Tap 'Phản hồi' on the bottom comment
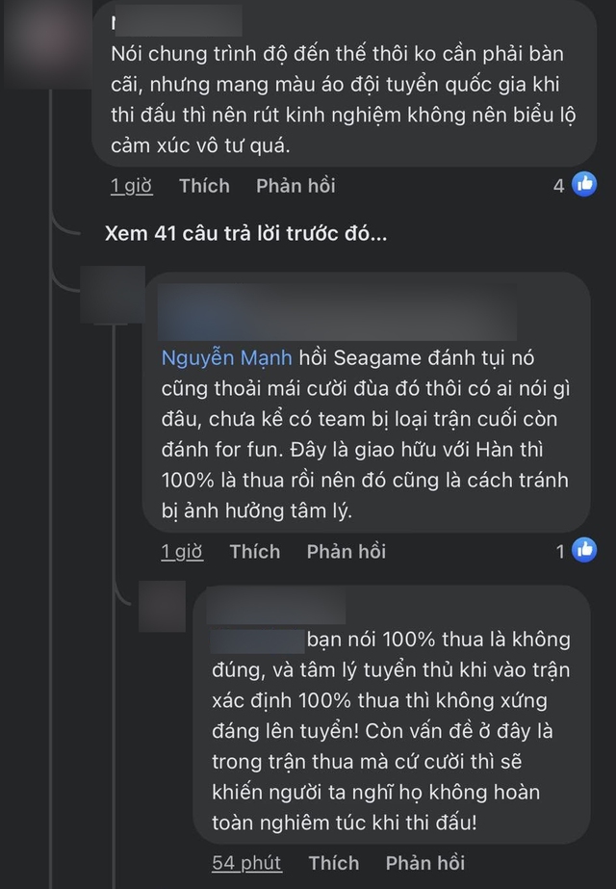Viewport: 616px width, 889px height. pos(424,862)
